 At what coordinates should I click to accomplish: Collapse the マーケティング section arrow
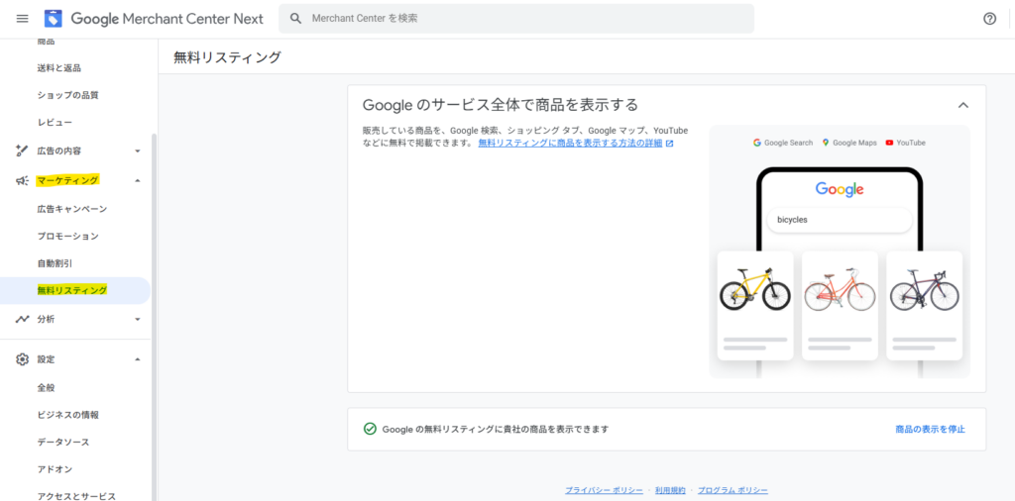137,180
